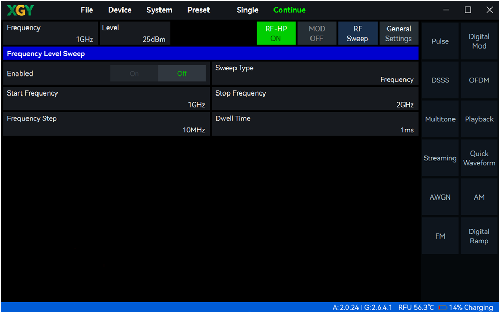Switch Enabled to On
This screenshot has height=313, width=500.
point(134,73)
